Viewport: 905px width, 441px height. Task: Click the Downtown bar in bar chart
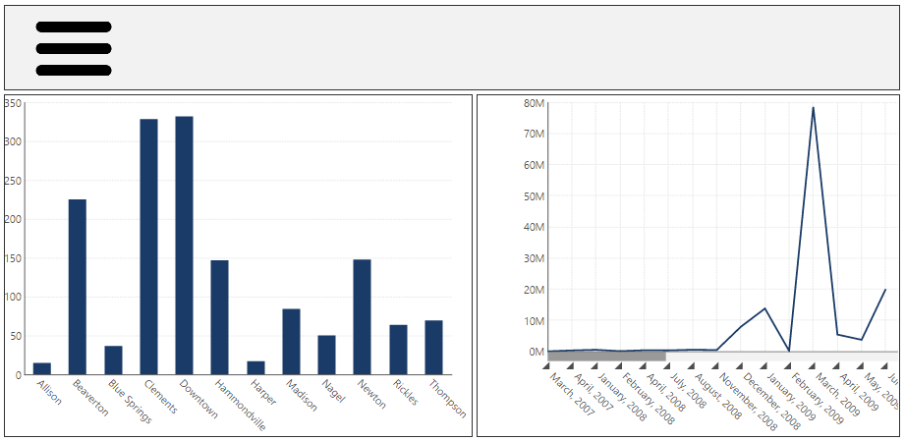point(184,246)
